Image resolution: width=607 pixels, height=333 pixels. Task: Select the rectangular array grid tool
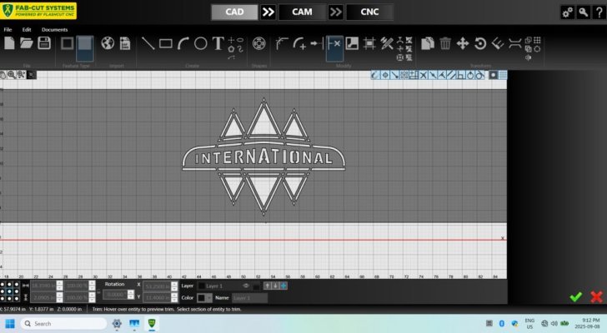click(x=537, y=40)
